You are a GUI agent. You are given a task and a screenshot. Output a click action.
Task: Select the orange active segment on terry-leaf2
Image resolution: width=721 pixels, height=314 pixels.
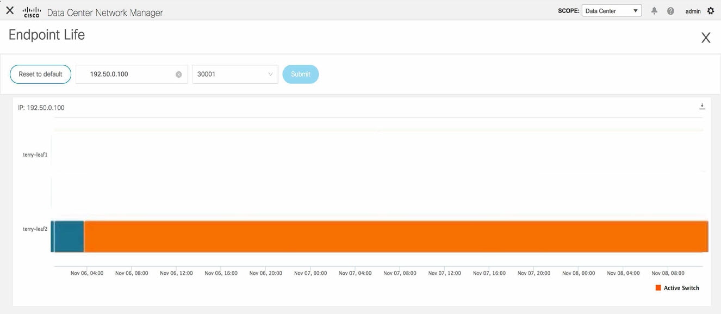[396, 237]
